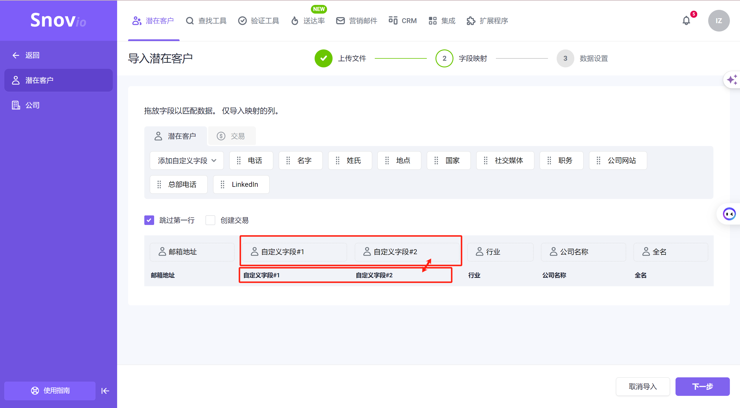This screenshot has height=408, width=740.
Task: Click the drag handle of the 名字 field
Action: [x=288, y=160]
